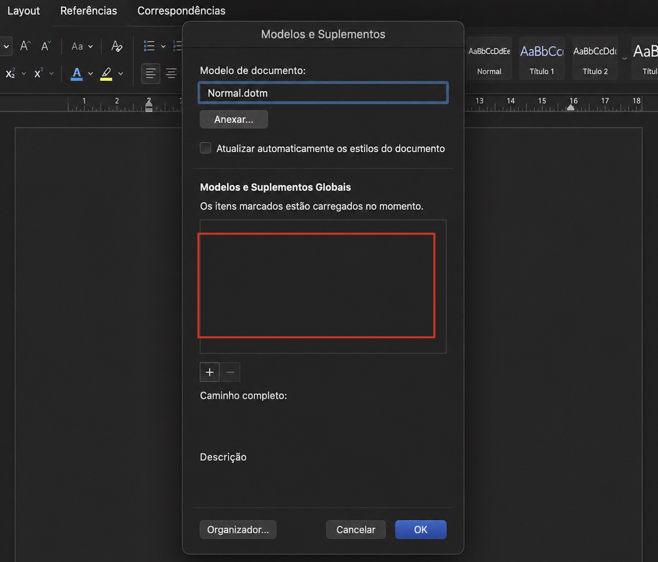Confirm the dialog with OK

point(421,530)
